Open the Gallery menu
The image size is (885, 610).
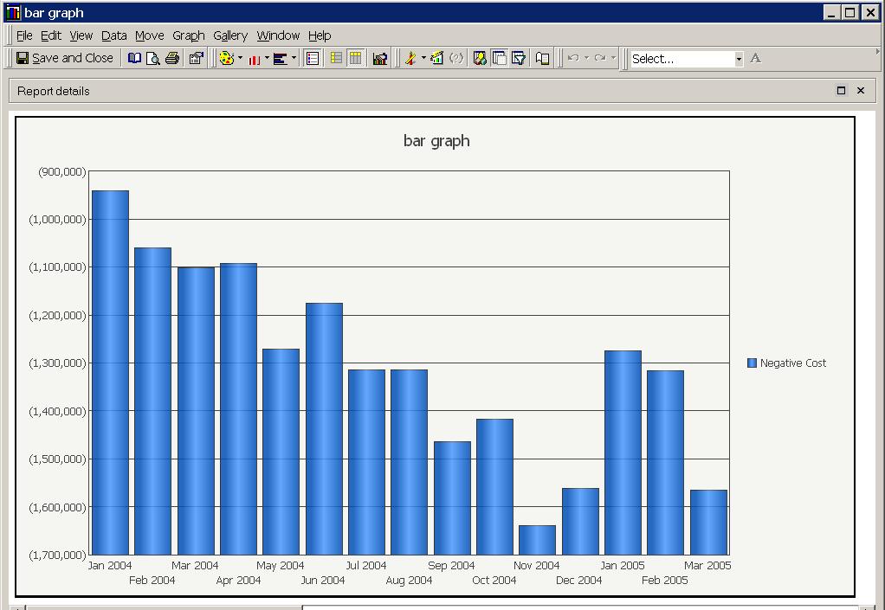(229, 35)
